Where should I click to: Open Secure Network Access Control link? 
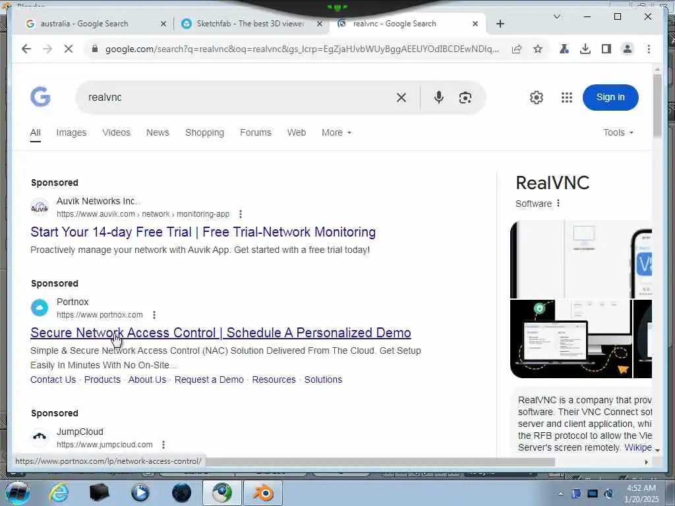(221, 333)
